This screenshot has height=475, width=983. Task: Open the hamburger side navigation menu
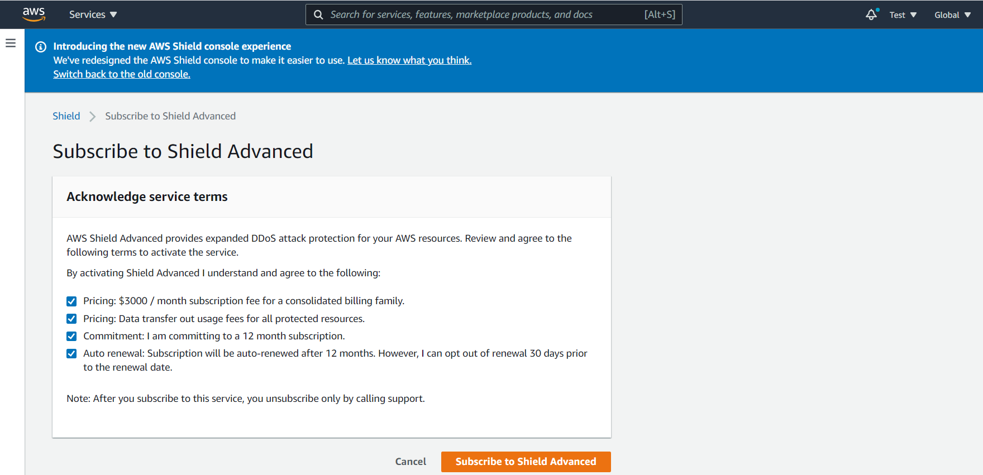[x=11, y=43]
